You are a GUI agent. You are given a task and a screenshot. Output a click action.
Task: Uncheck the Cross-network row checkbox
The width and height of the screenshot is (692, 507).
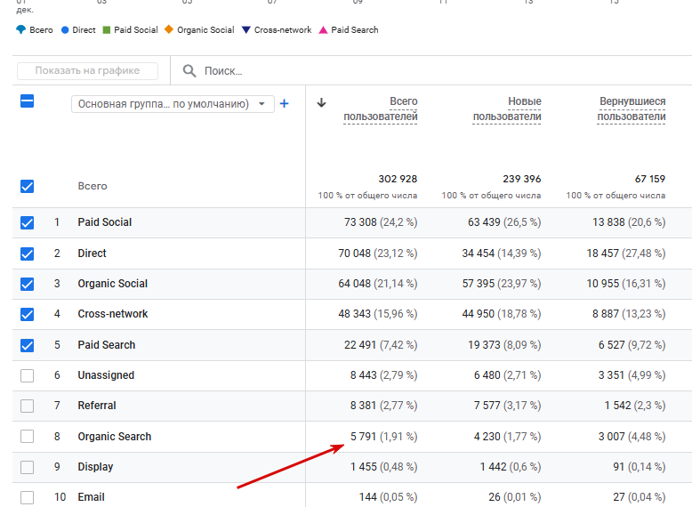pyautogui.click(x=27, y=314)
